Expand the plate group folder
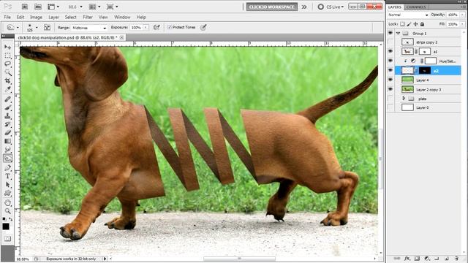468x263 pixels. [404, 98]
